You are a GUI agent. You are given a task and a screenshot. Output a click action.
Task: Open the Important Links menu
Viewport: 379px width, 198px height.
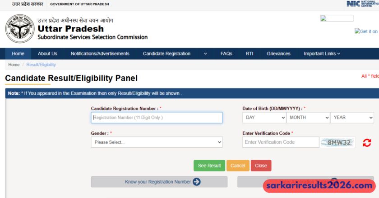(x=322, y=54)
